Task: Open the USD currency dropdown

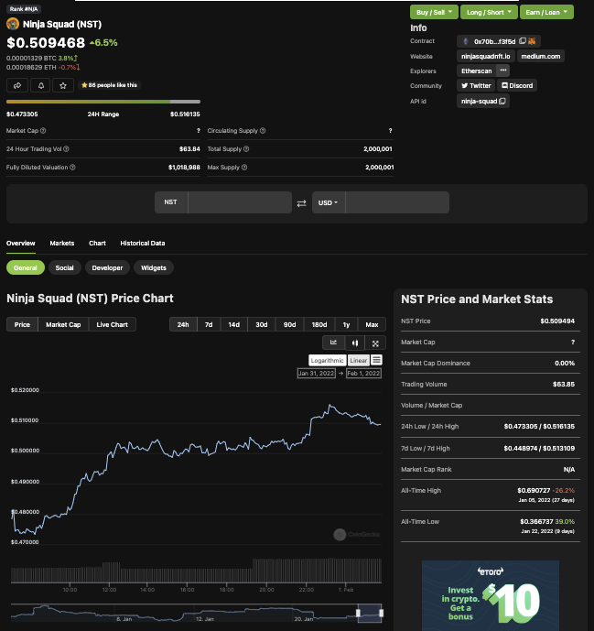Action: [x=329, y=202]
